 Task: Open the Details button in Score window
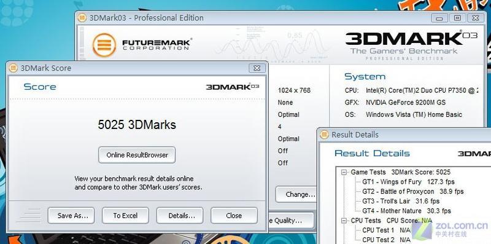180,216
